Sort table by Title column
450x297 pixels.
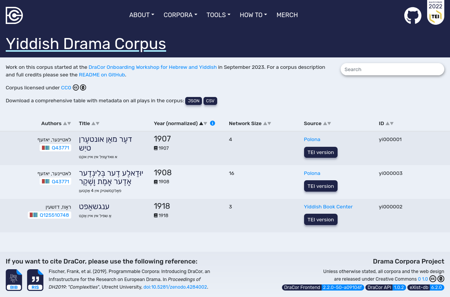click(89, 124)
